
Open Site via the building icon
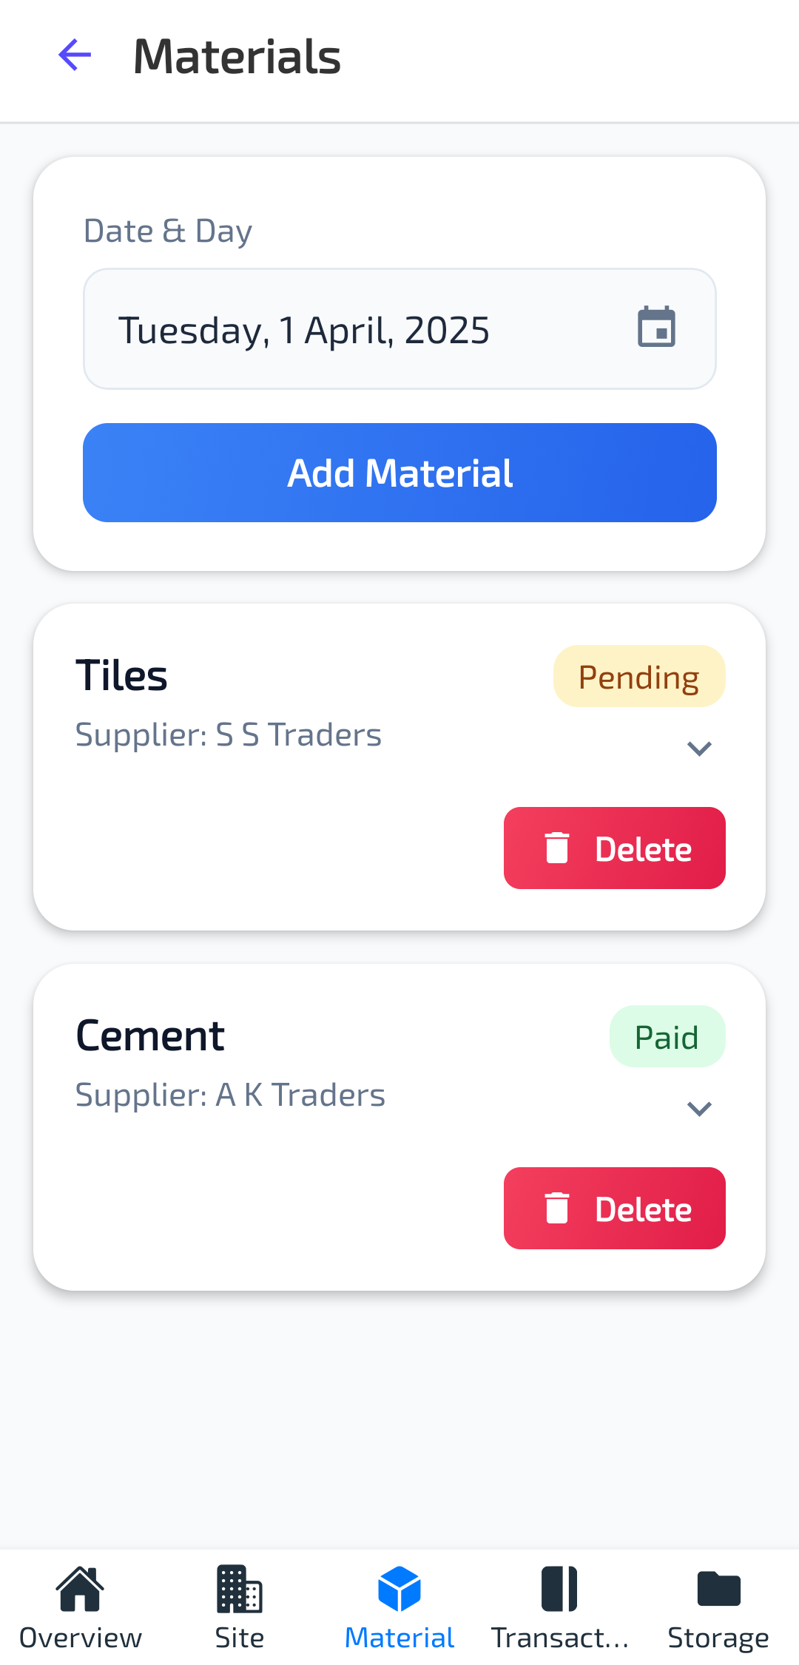(240, 1589)
